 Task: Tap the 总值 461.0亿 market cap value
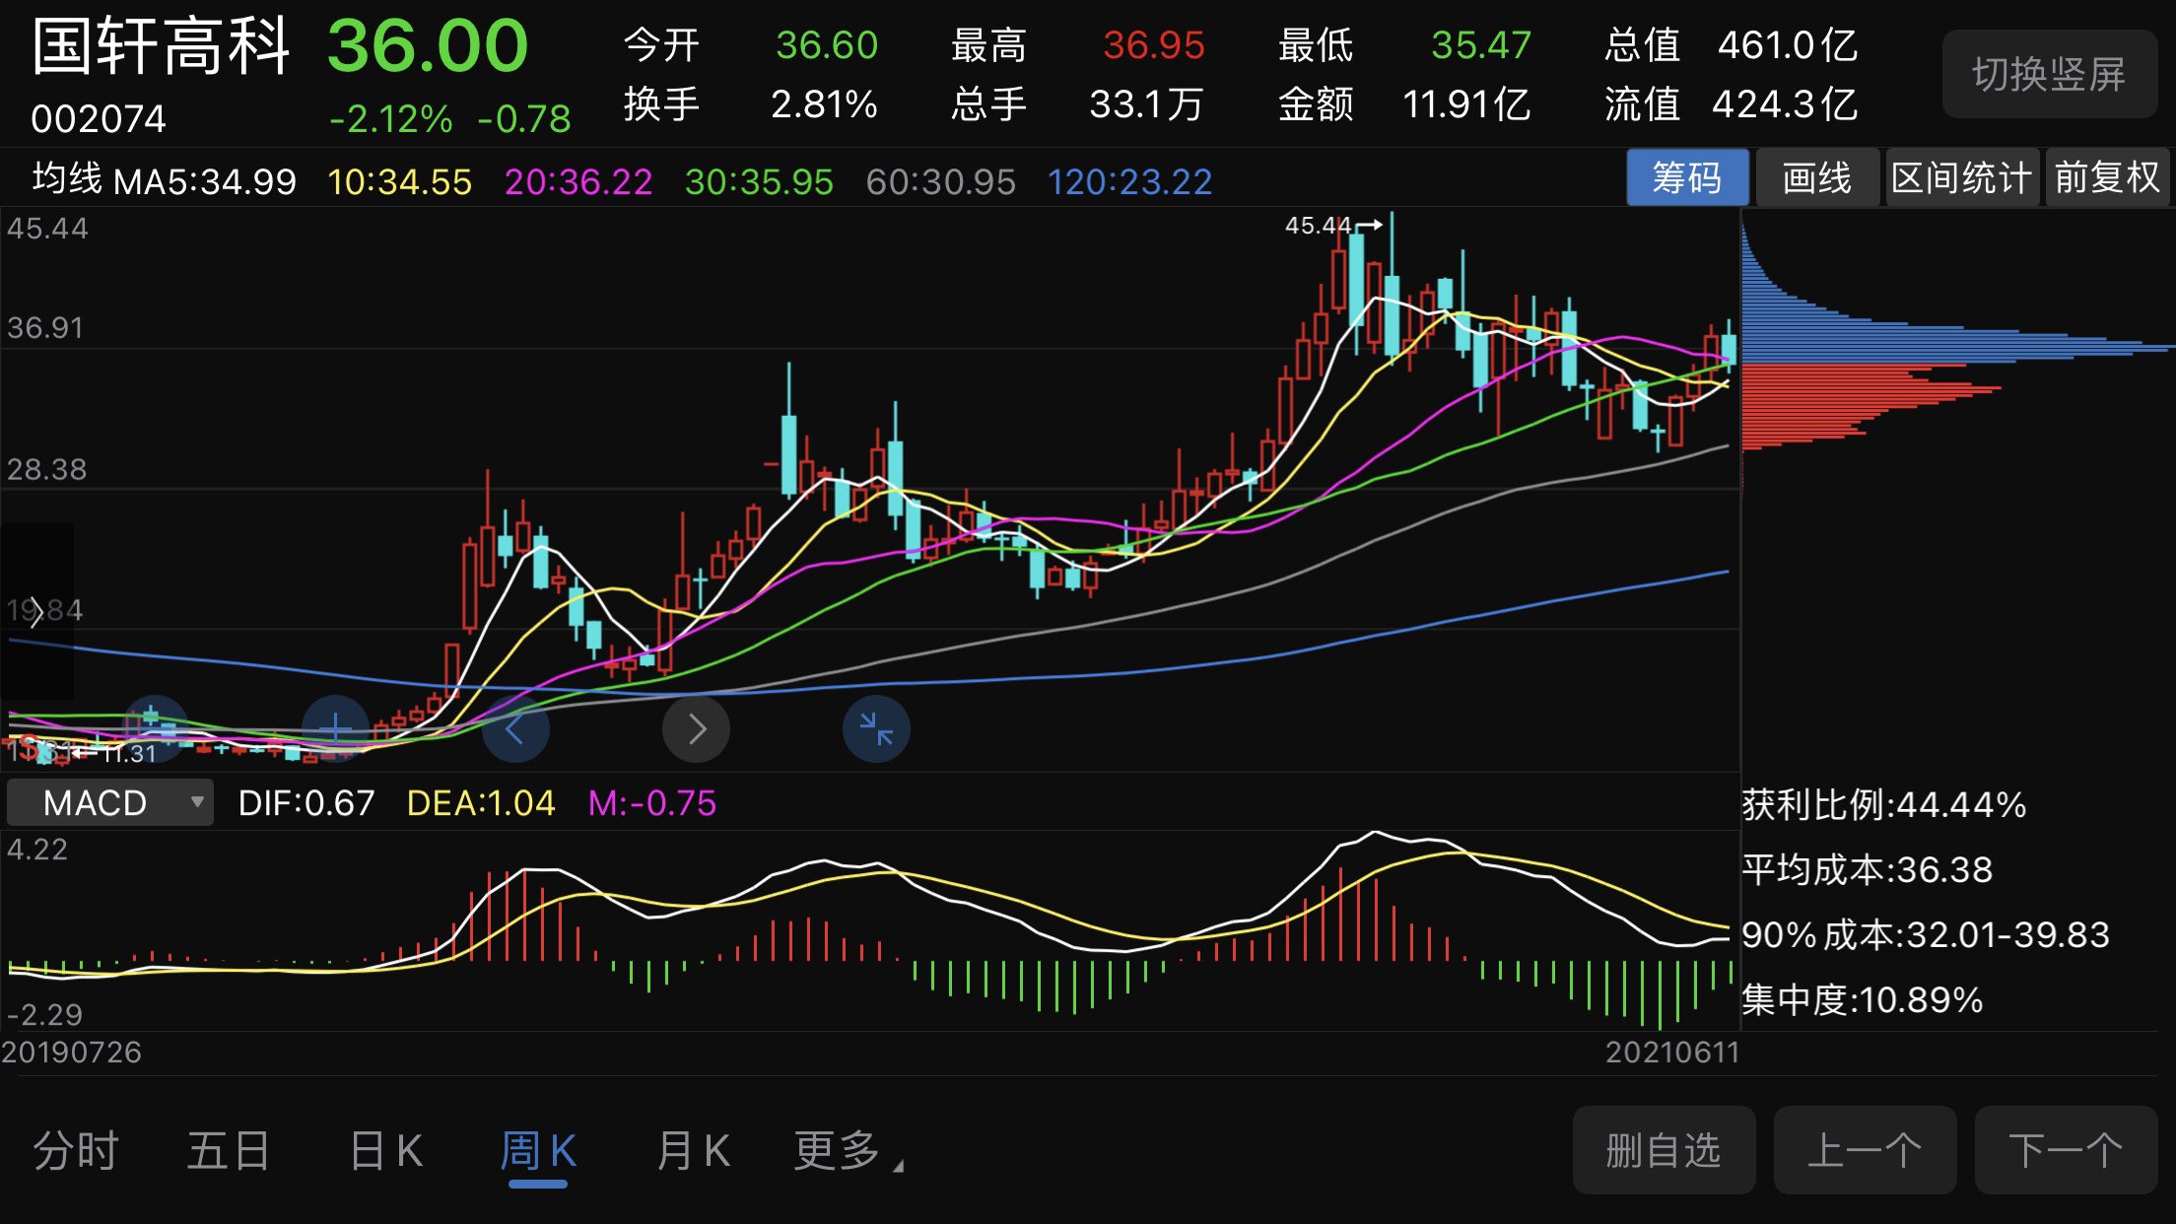coord(1788,45)
